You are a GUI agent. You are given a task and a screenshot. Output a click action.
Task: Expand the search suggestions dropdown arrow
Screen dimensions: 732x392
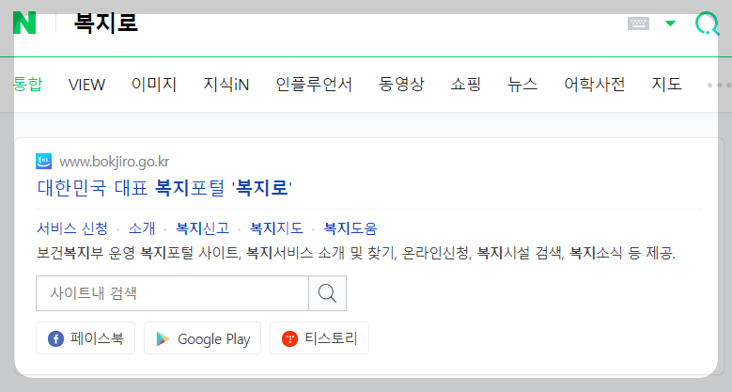pos(670,24)
